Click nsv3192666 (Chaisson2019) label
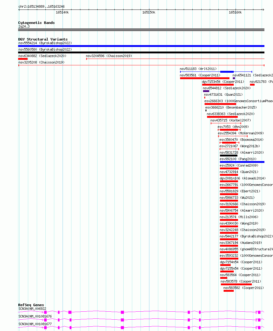The width and height of the screenshot is (273, 331). pyautogui.click(x=243, y=204)
